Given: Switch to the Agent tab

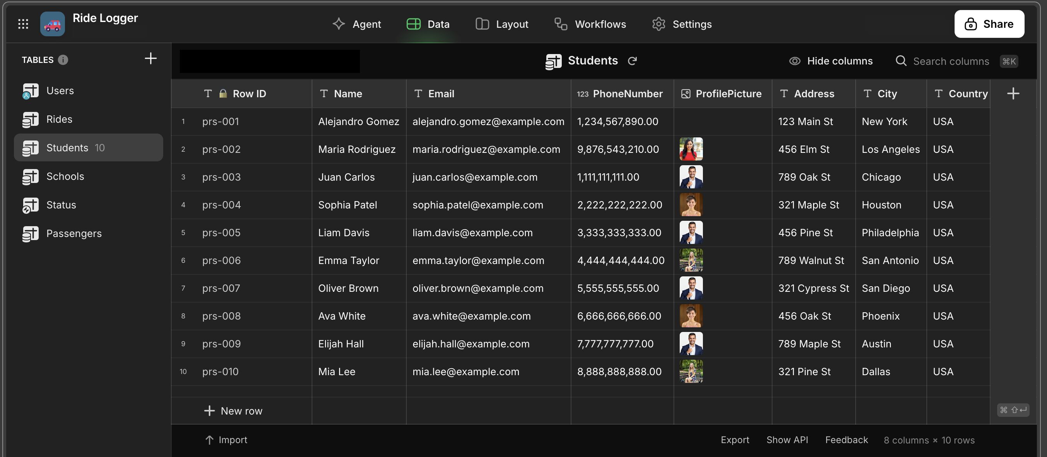Looking at the screenshot, I should (356, 24).
